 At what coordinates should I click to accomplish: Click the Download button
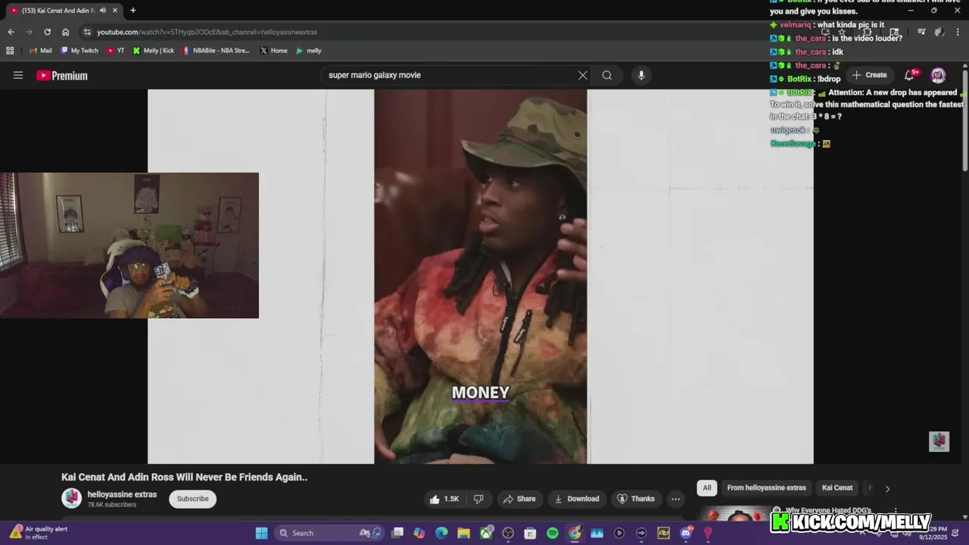coord(577,499)
